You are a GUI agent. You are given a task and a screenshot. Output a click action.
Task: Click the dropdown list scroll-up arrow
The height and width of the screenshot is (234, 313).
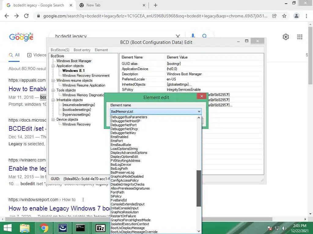pos(199,118)
